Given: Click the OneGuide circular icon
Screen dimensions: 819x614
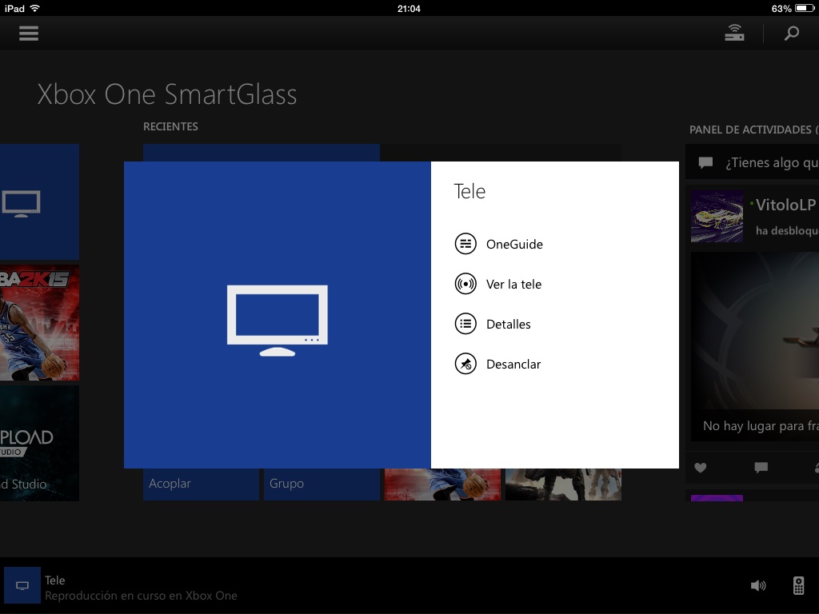Looking at the screenshot, I should click(465, 244).
